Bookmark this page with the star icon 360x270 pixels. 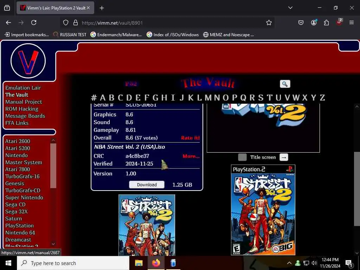coord(269,22)
